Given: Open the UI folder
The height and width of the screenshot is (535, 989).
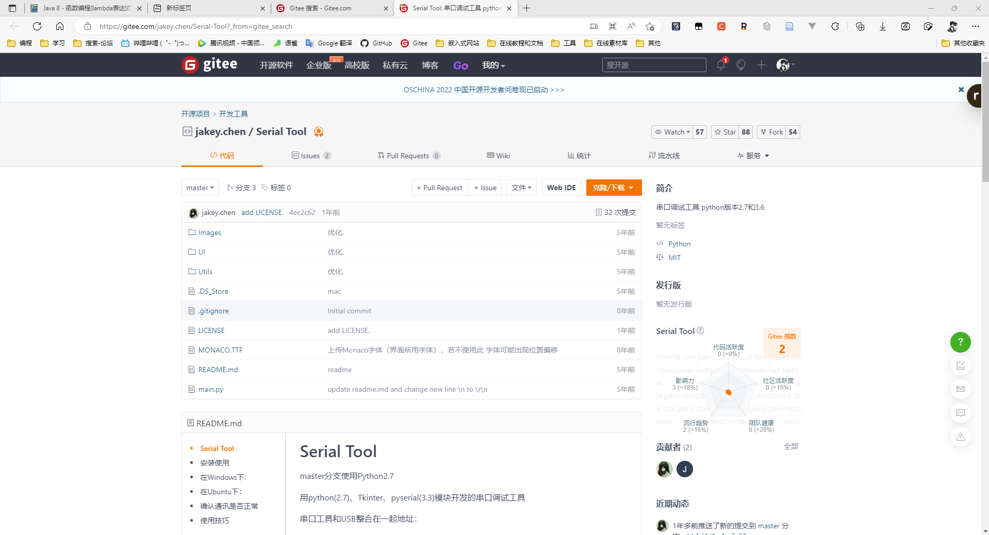Looking at the screenshot, I should [202, 252].
